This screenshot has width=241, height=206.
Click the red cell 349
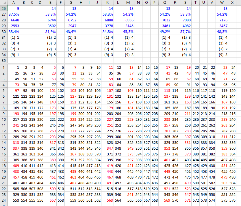click(x=128, y=149)
